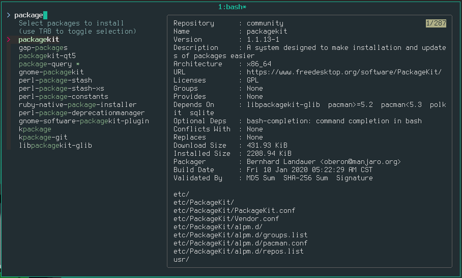Click the etc/PackageKit/alpm.d/repos.list path
Image resolution: width=462 pixels, height=278 pixels.
pos(238,252)
